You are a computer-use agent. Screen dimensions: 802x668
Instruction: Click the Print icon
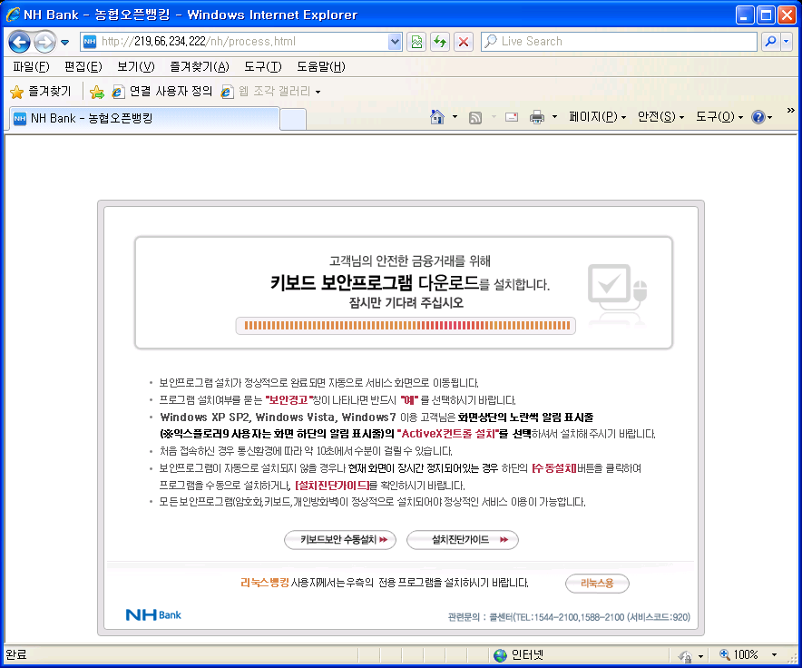537,117
